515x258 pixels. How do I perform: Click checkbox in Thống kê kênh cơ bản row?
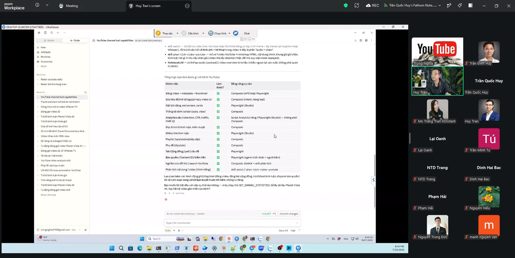pyautogui.click(x=218, y=112)
